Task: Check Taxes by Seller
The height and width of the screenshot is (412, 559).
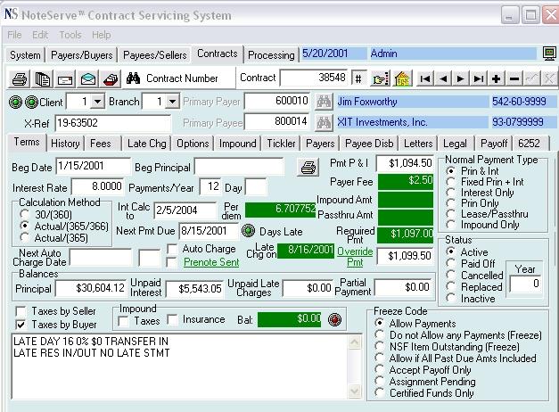Action: 21,311
